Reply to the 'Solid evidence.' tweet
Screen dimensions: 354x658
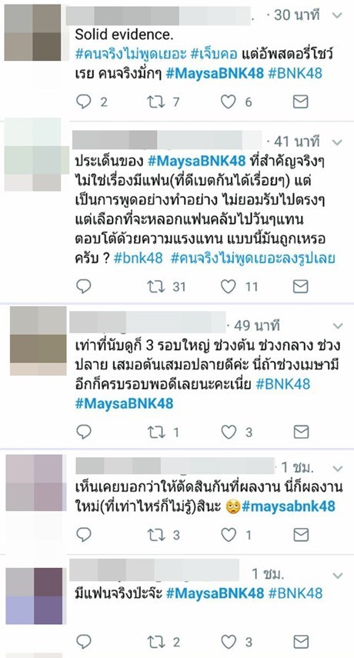[x=84, y=102]
